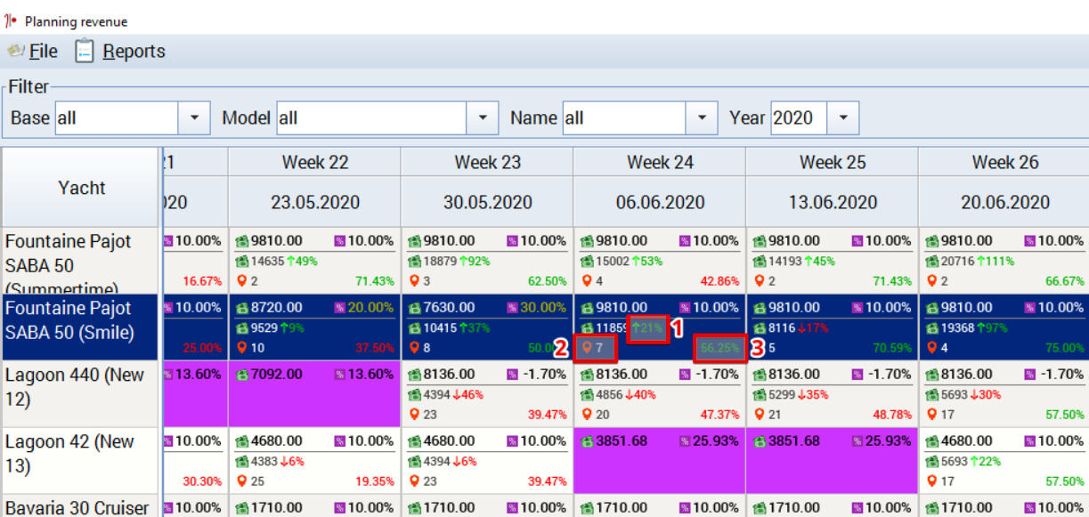Select the Week 25 column header
1089x517 pixels.
(x=833, y=162)
